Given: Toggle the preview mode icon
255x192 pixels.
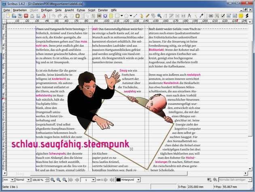Looking at the screenshot, I should [x=215, y=179].
